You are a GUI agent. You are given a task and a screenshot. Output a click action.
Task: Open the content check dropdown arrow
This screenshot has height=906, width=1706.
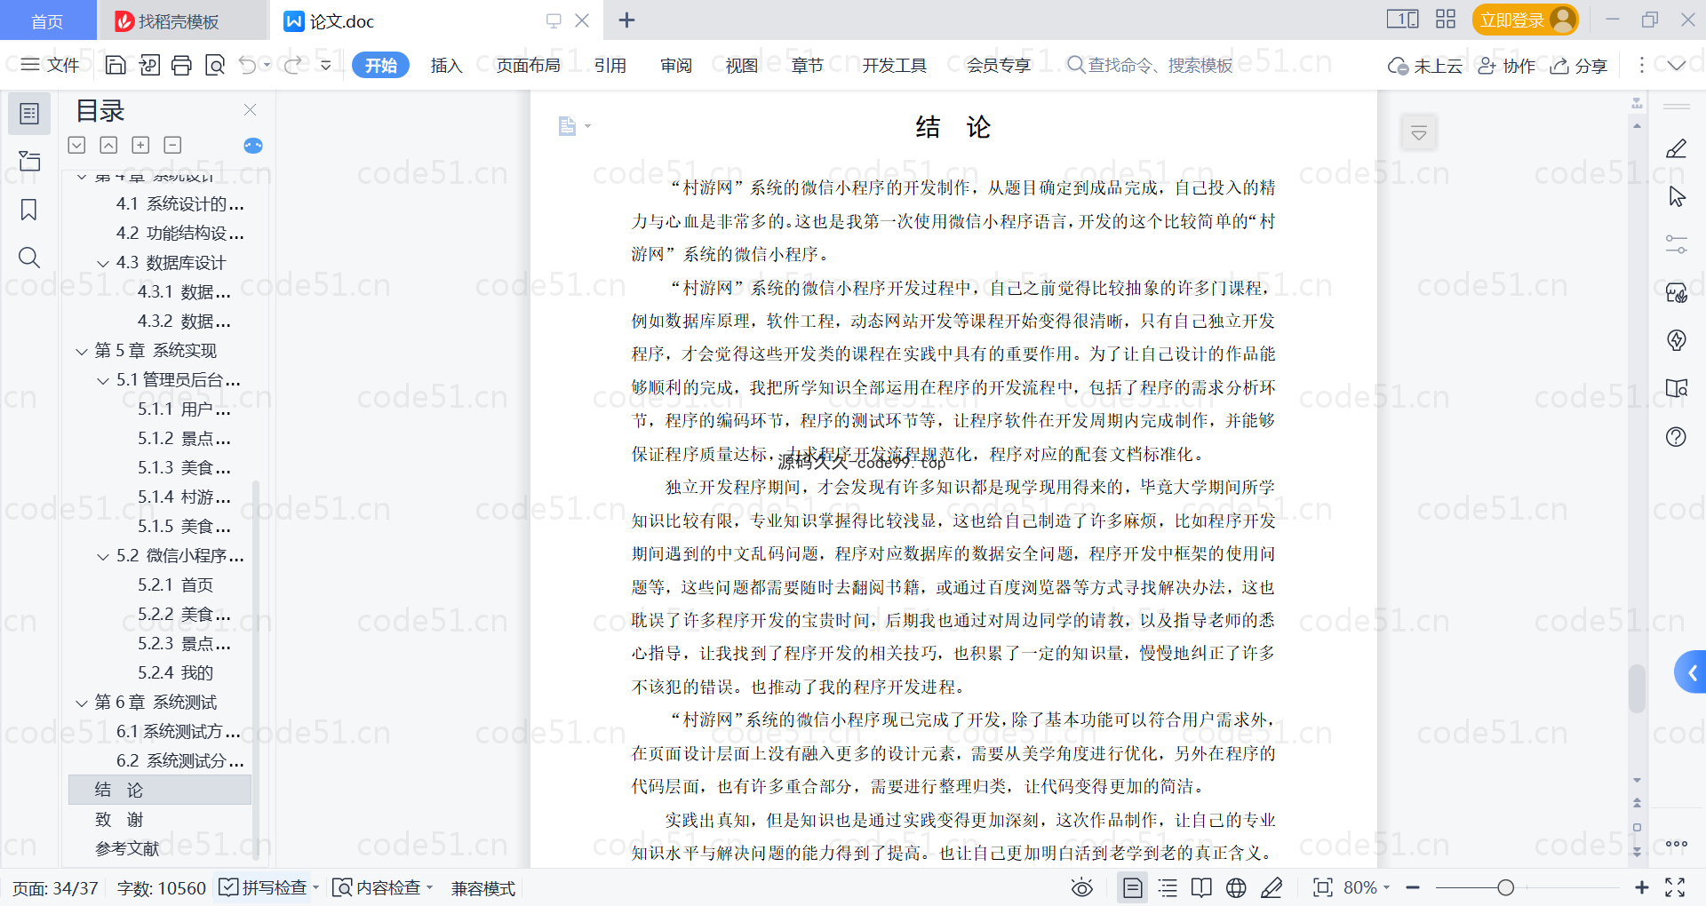[430, 887]
